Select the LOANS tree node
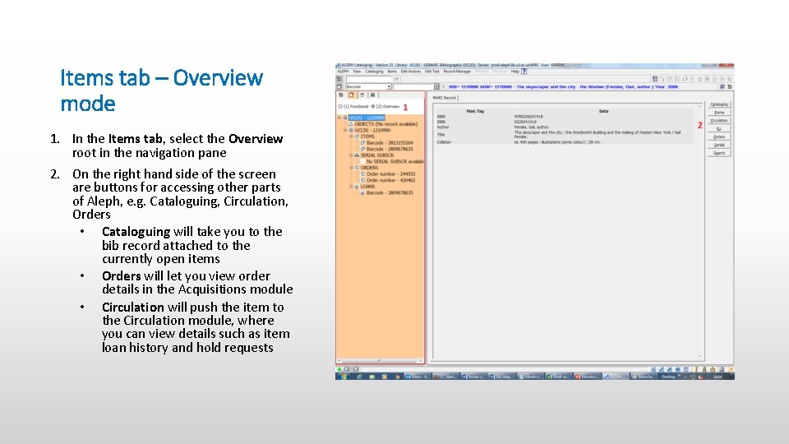 click(367, 187)
